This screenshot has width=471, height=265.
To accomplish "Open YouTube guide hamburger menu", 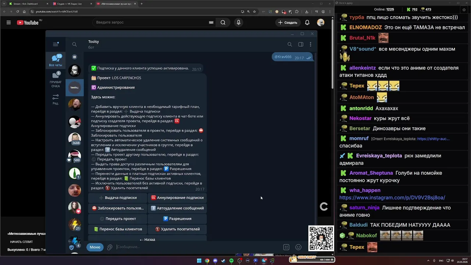I will [8, 22].
